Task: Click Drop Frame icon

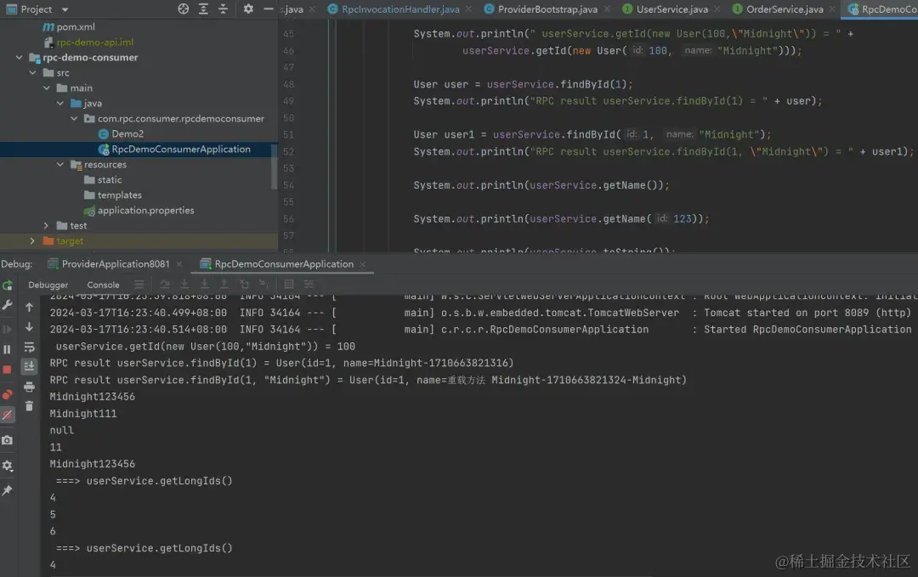Action: (x=244, y=285)
